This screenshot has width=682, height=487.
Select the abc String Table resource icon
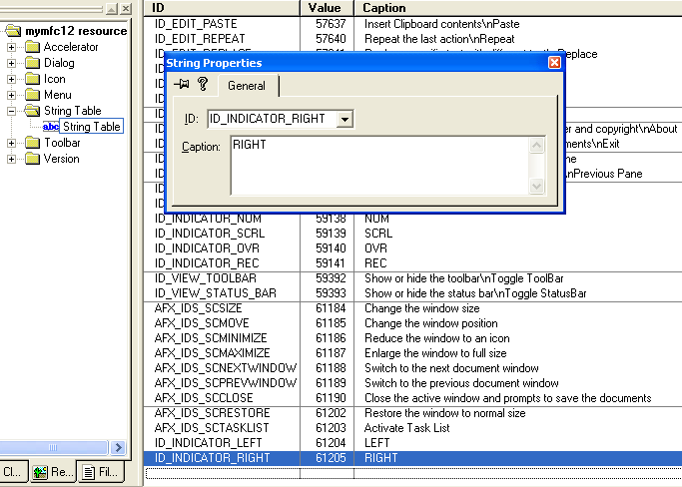tap(51, 127)
